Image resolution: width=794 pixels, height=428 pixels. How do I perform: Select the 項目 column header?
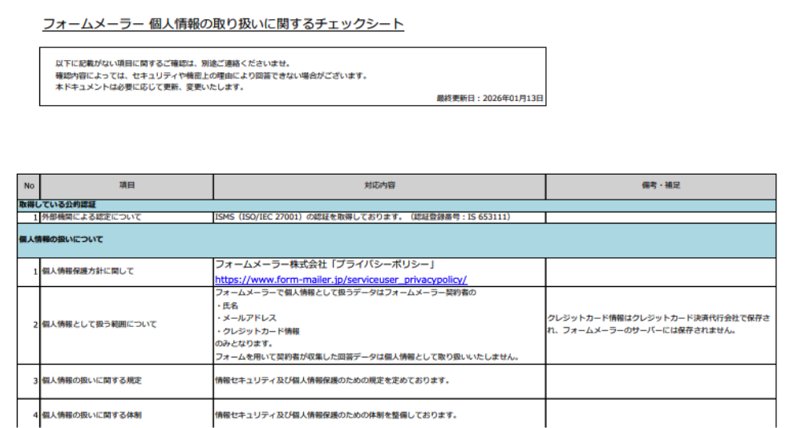click(127, 186)
